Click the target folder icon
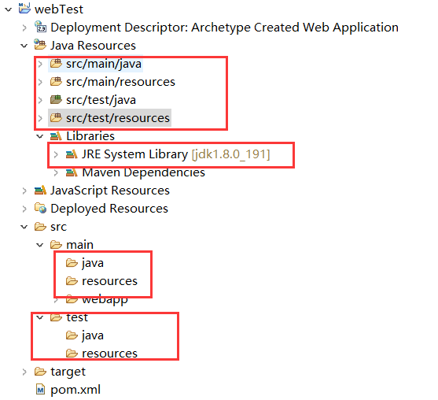The image size is (438, 400). pos(40,372)
